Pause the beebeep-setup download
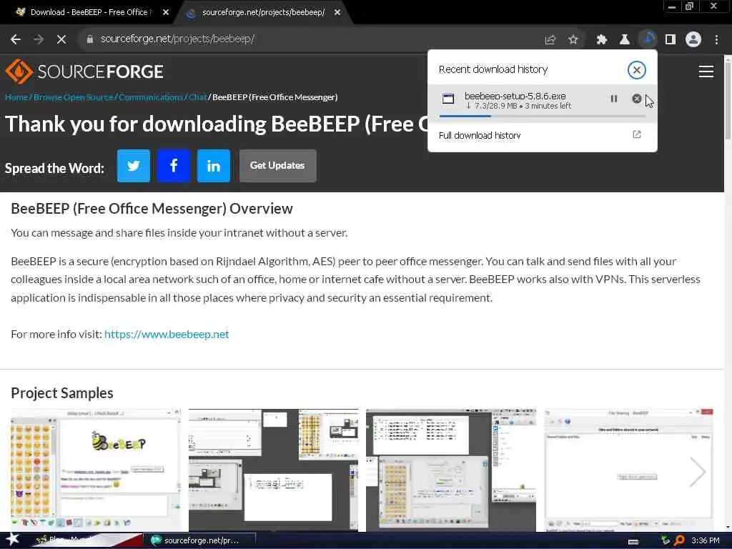Screen dimensions: 732x549 coord(614,99)
